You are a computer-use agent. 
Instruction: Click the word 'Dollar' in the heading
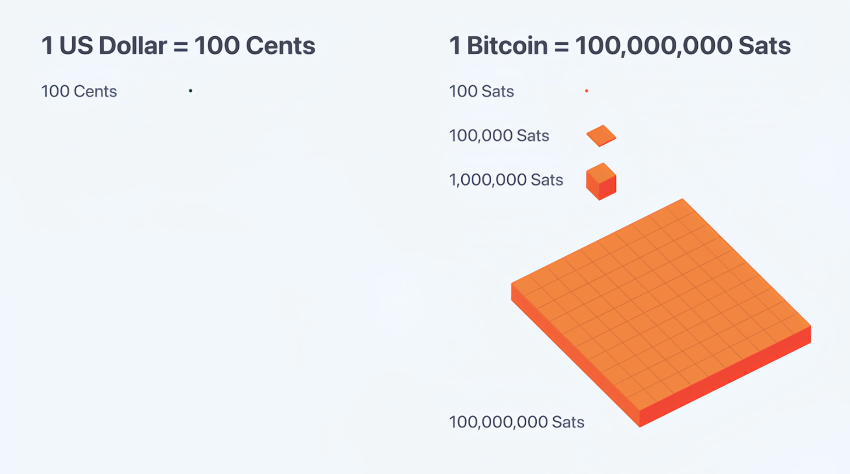coord(133,45)
